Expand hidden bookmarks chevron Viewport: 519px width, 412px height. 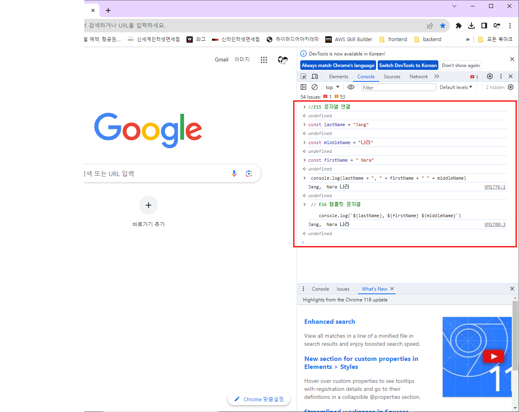pos(468,40)
